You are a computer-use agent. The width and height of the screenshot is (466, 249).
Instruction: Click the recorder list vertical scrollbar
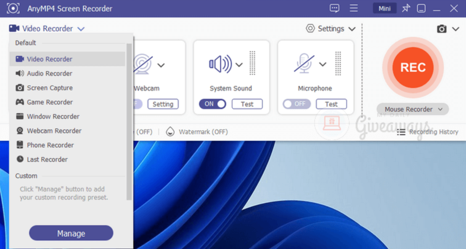(129, 123)
